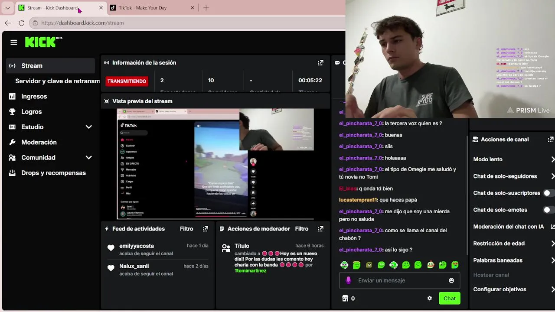Pop out the Acciones de canal panel
Screen dimensions: 555x312
[551, 140]
